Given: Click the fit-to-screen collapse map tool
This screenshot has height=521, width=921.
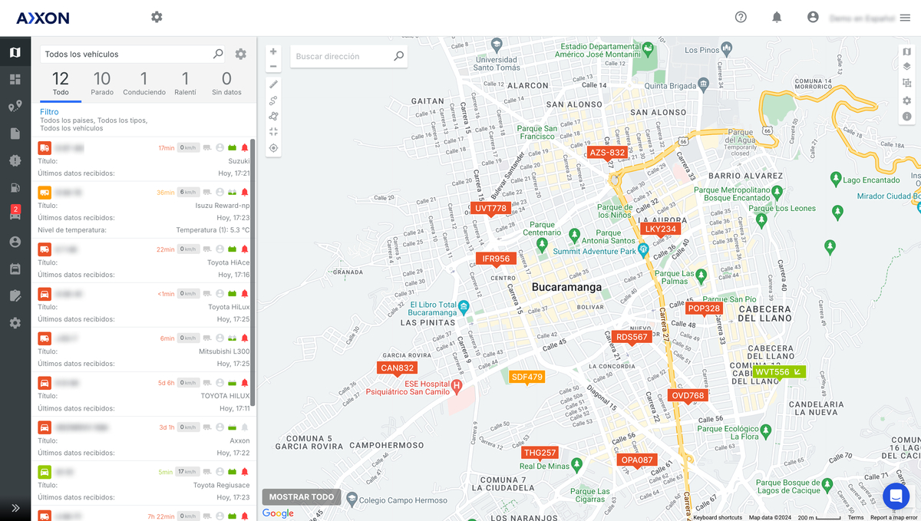Looking at the screenshot, I should click(x=273, y=132).
